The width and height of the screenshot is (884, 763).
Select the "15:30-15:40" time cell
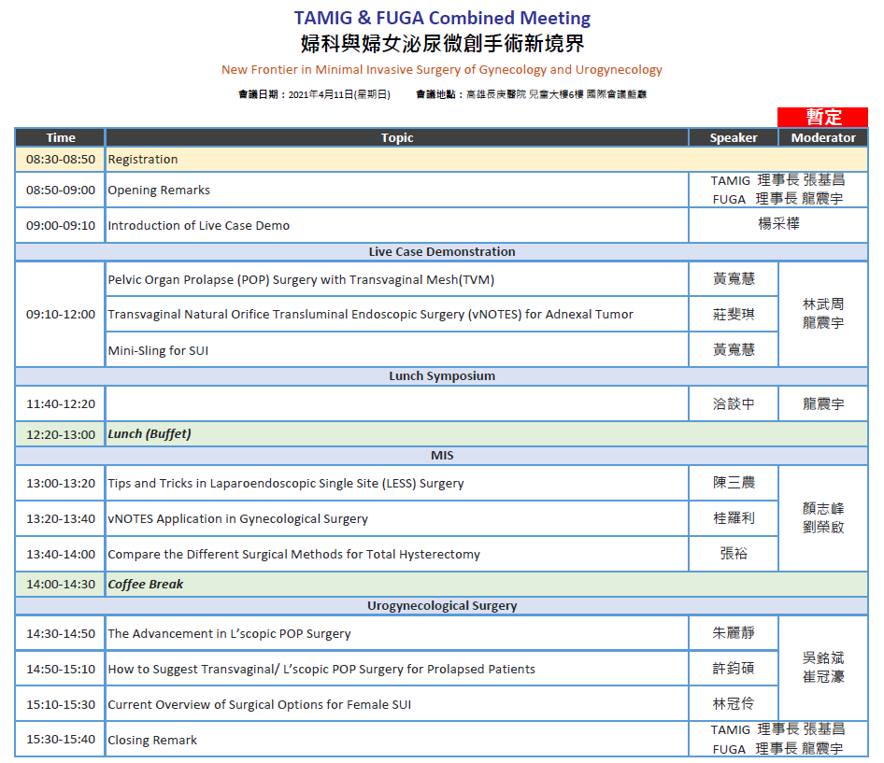[x=61, y=740]
